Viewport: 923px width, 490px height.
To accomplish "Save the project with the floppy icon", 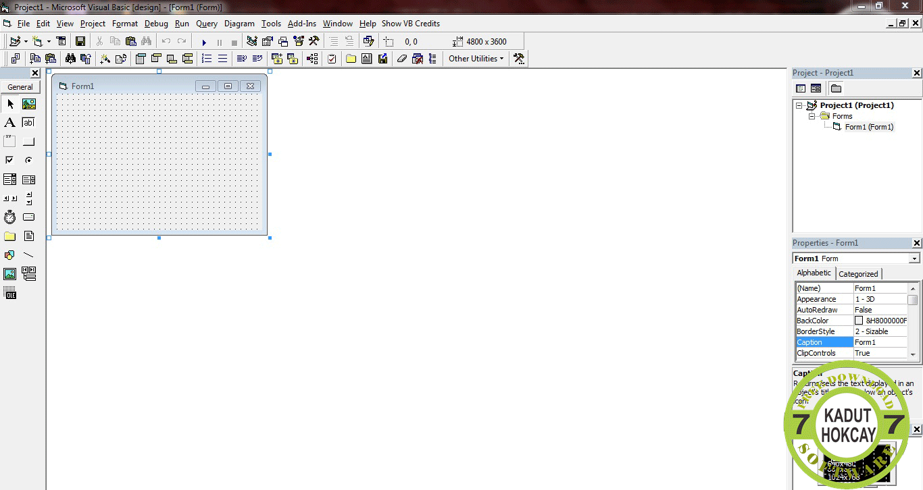I will (x=80, y=42).
